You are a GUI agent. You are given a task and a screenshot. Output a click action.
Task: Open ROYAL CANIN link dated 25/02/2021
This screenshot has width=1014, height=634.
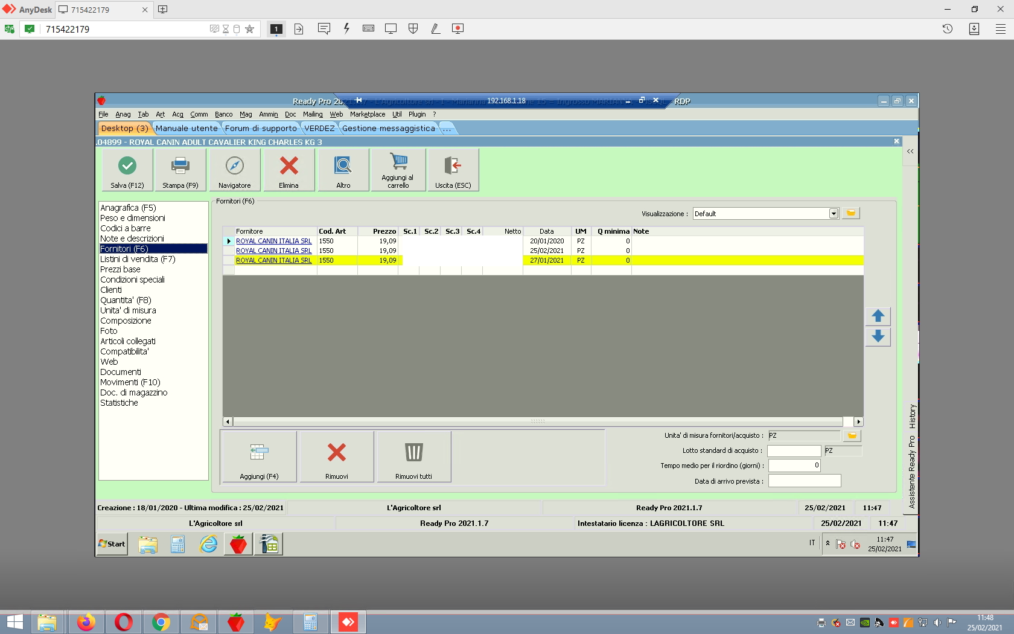coord(273,251)
